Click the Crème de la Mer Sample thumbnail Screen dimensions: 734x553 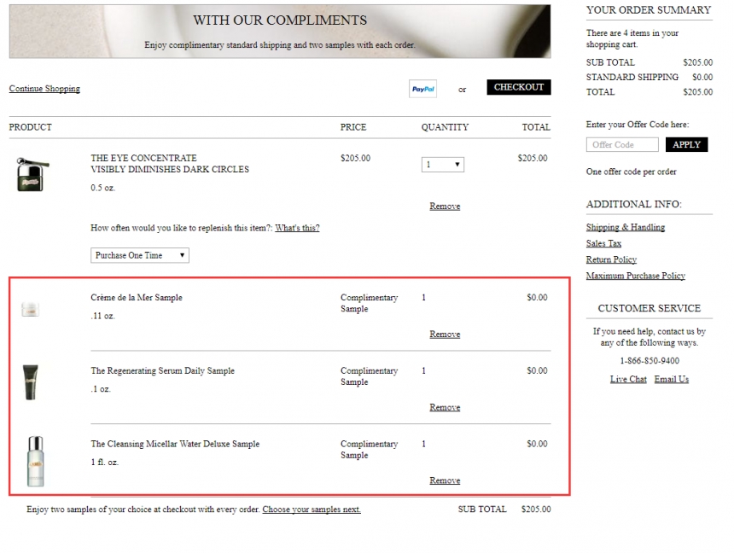pyautogui.click(x=31, y=310)
